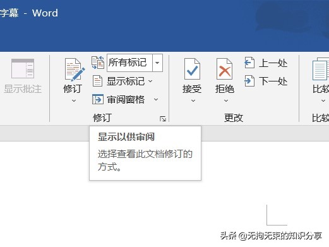The height and width of the screenshot is (247, 329).
Task: Click the 更改 group name label
Action: coord(234,117)
